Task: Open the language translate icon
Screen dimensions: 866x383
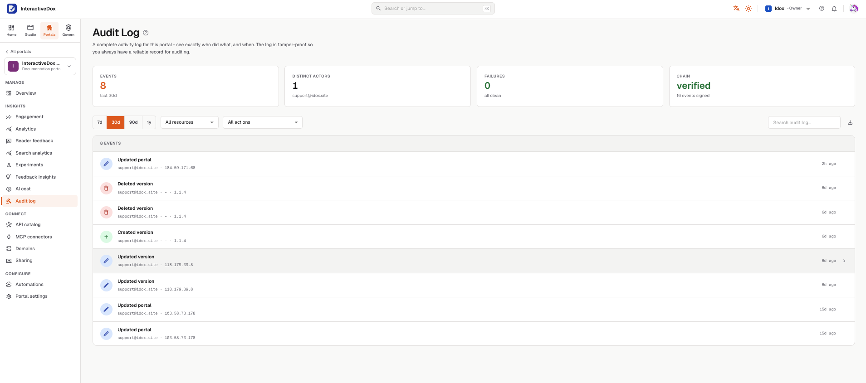Action: 736,9
